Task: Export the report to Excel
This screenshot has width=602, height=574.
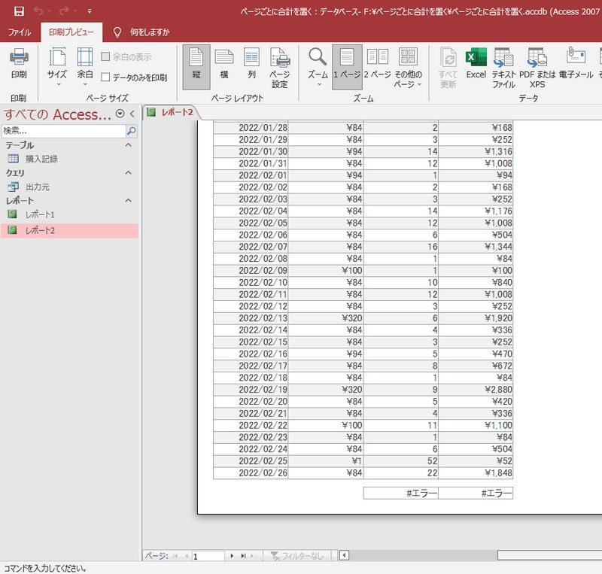Action: (x=476, y=64)
